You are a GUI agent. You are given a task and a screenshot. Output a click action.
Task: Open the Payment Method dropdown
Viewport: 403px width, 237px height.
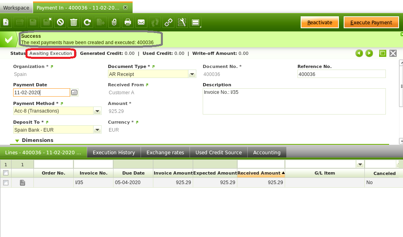click(98, 111)
